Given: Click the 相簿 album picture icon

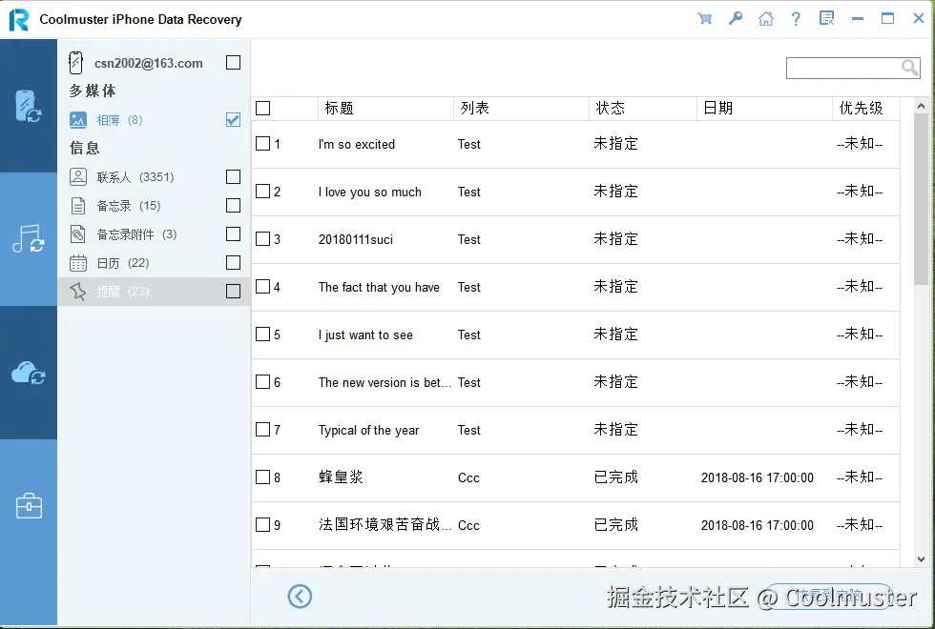Looking at the screenshot, I should point(78,120).
